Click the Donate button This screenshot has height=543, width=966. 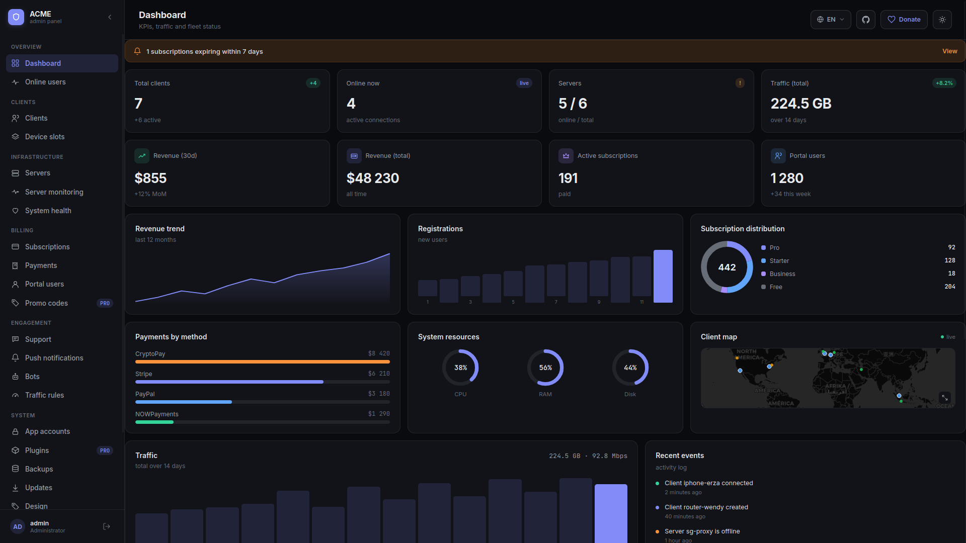pos(904,20)
